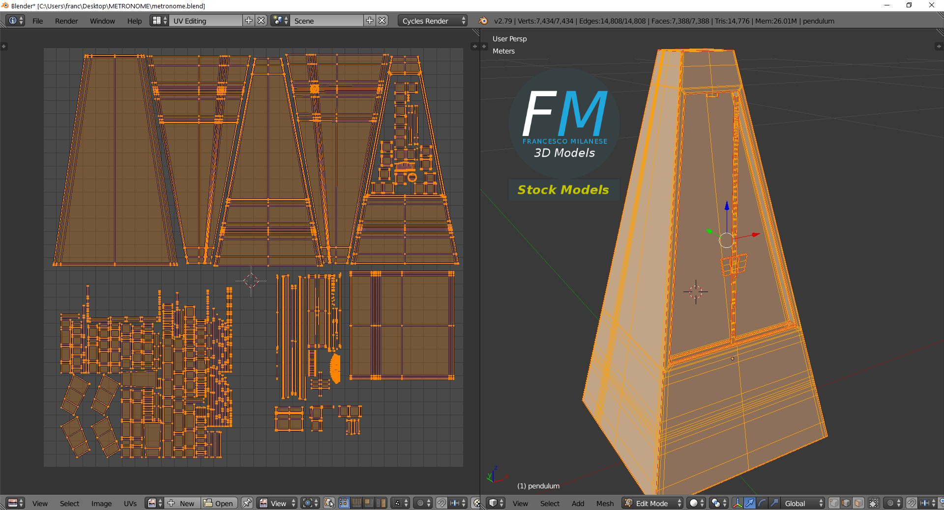Open the Edit Mode selector dropdown
This screenshot has width=944, height=510.
tap(653, 503)
